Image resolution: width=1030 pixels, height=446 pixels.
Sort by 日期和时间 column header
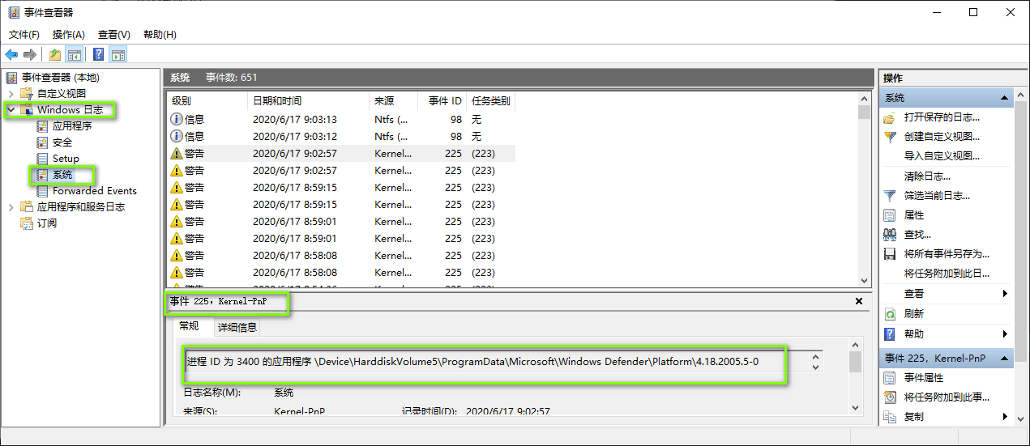tap(308, 101)
